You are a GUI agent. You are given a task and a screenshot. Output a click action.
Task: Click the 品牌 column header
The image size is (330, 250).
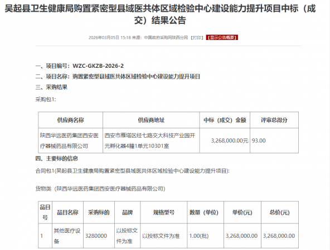(127, 212)
